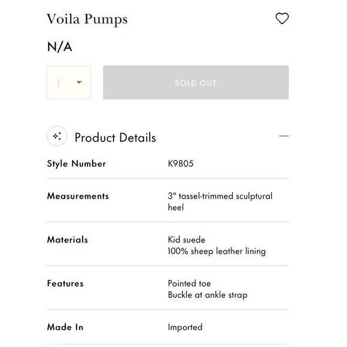
Task: Click the heart wishlist icon
Action: coord(282,18)
